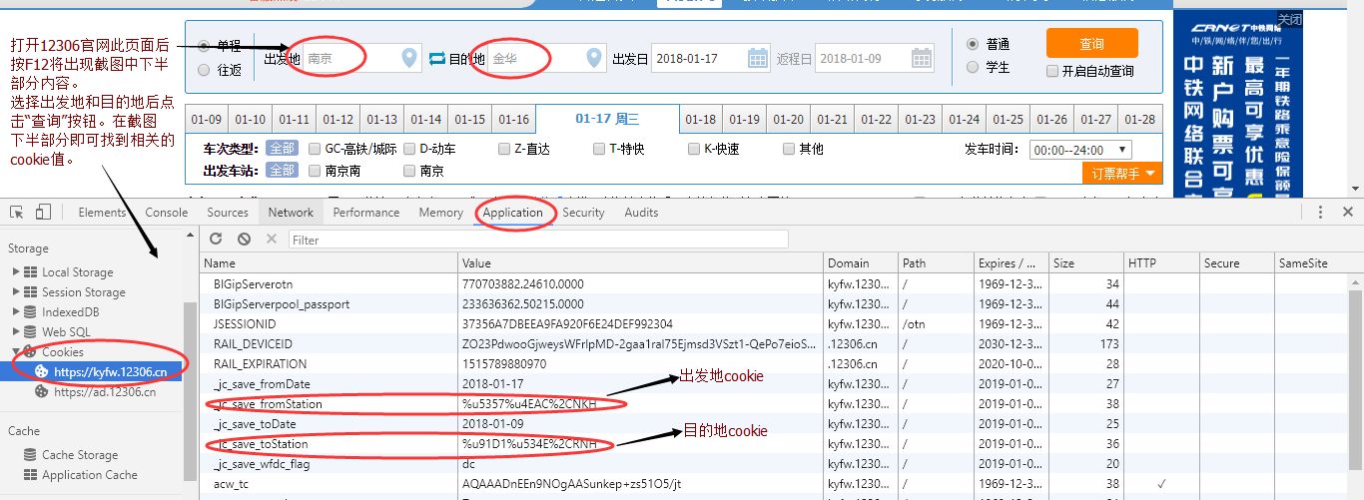Click the departure station location pin icon
Image resolution: width=1364 pixels, height=500 pixels.
[409, 59]
